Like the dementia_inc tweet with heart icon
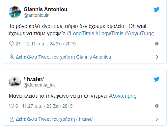This screenshot has height=127, width=167. click(x=12, y=106)
